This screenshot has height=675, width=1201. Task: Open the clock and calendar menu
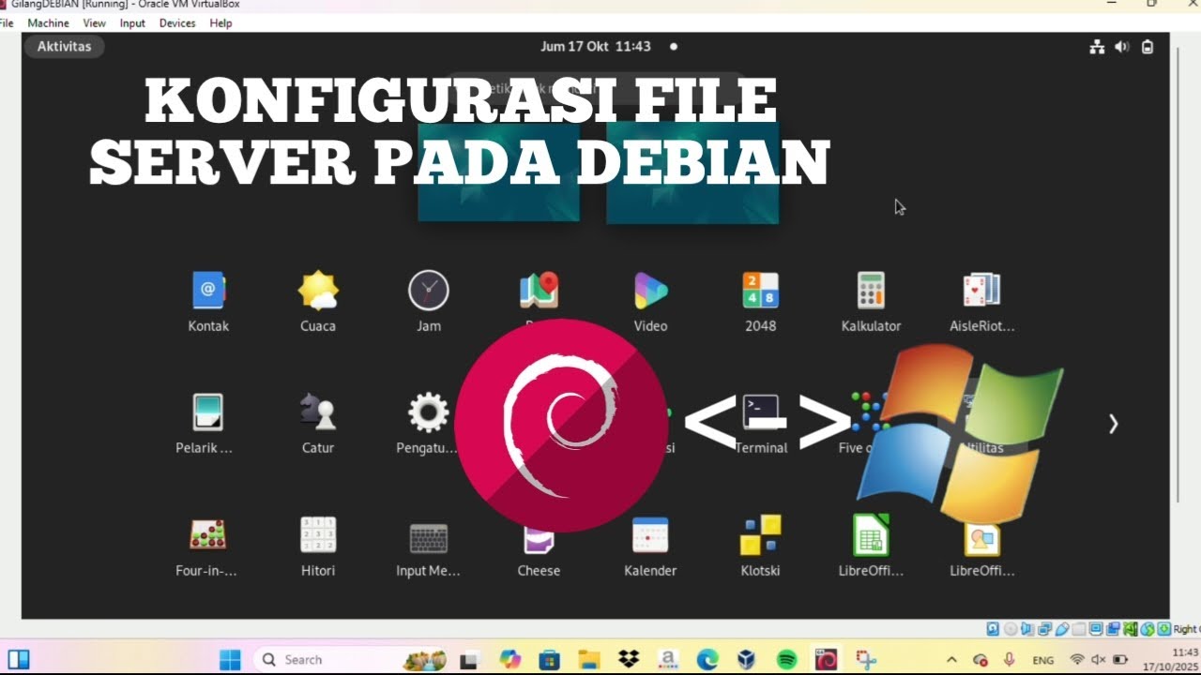click(x=596, y=46)
